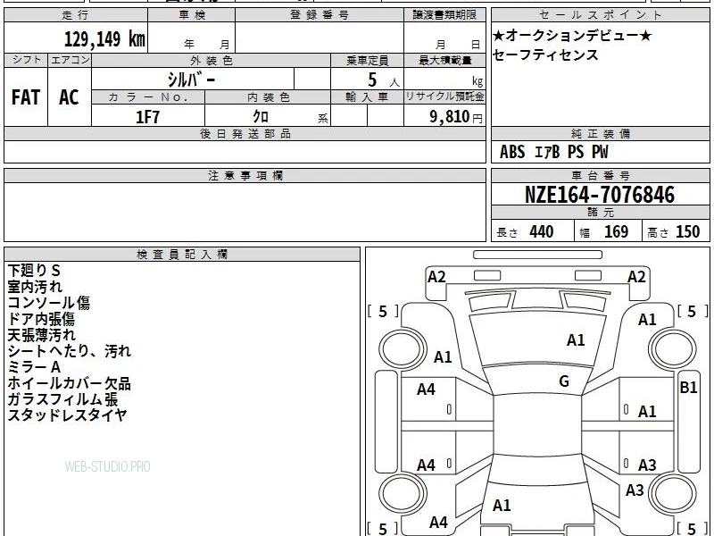Click the 注意事項欄 header

point(245,175)
